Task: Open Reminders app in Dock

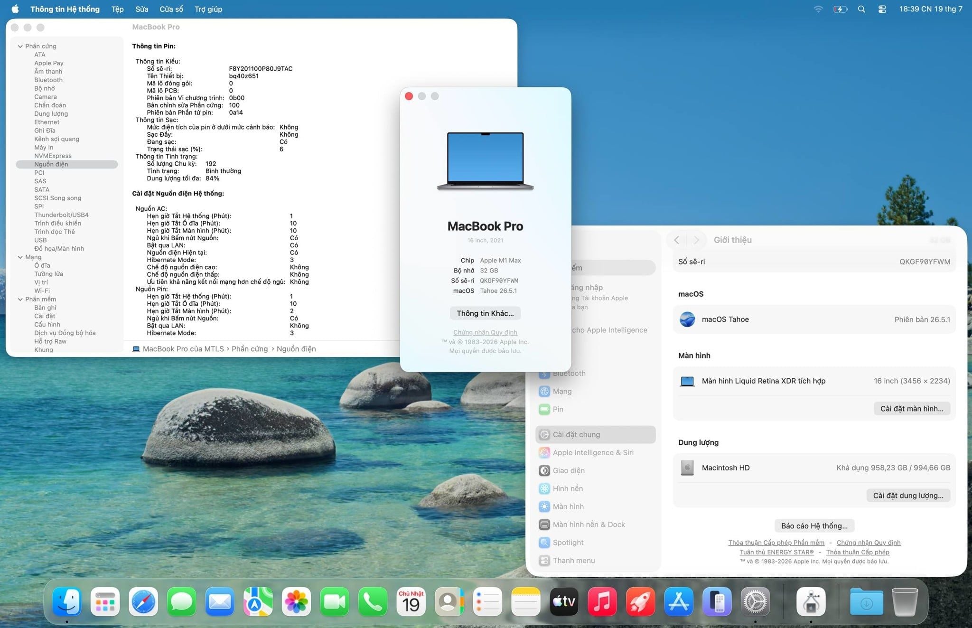Action: (x=487, y=601)
